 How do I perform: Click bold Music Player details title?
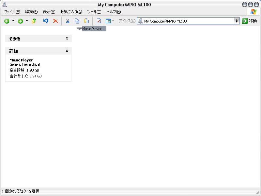tap(21, 60)
